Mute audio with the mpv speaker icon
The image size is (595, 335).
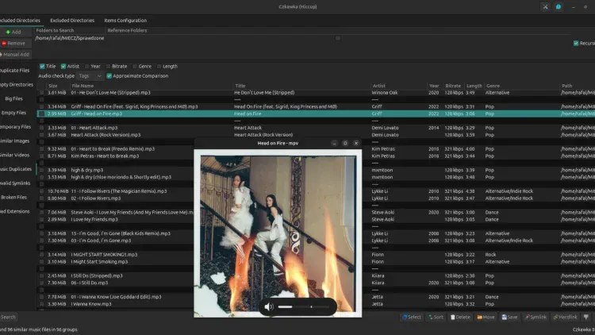click(x=269, y=306)
